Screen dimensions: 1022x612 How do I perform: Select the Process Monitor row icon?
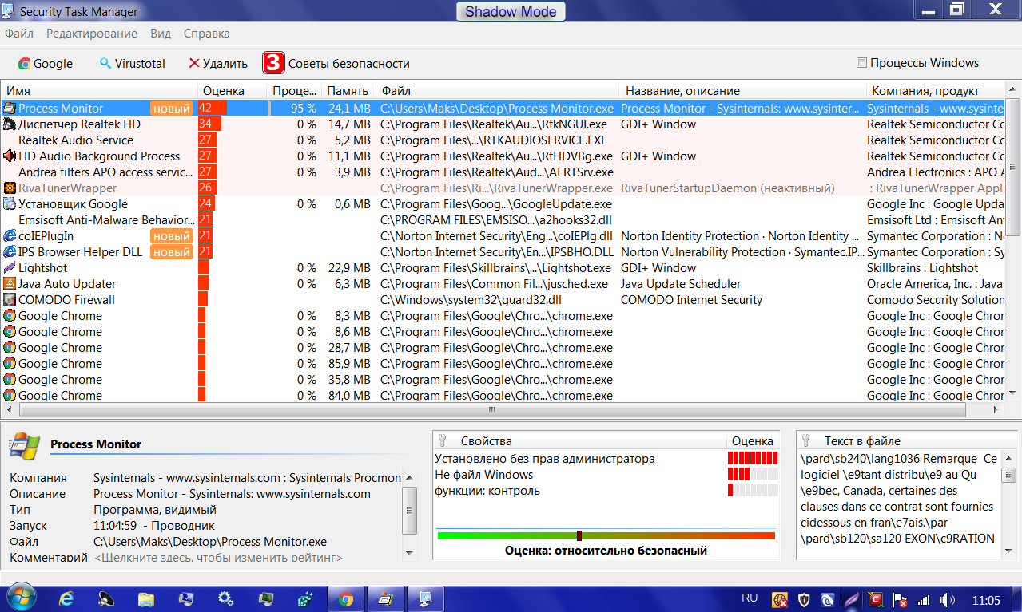coord(10,108)
